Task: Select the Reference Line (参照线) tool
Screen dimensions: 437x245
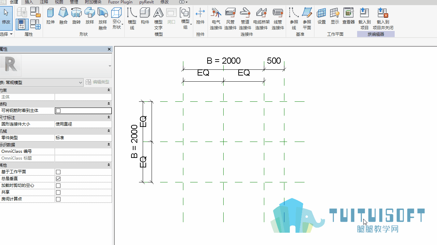Action: [x=294, y=19]
